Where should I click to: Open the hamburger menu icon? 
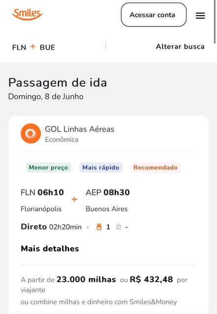pos(200,15)
